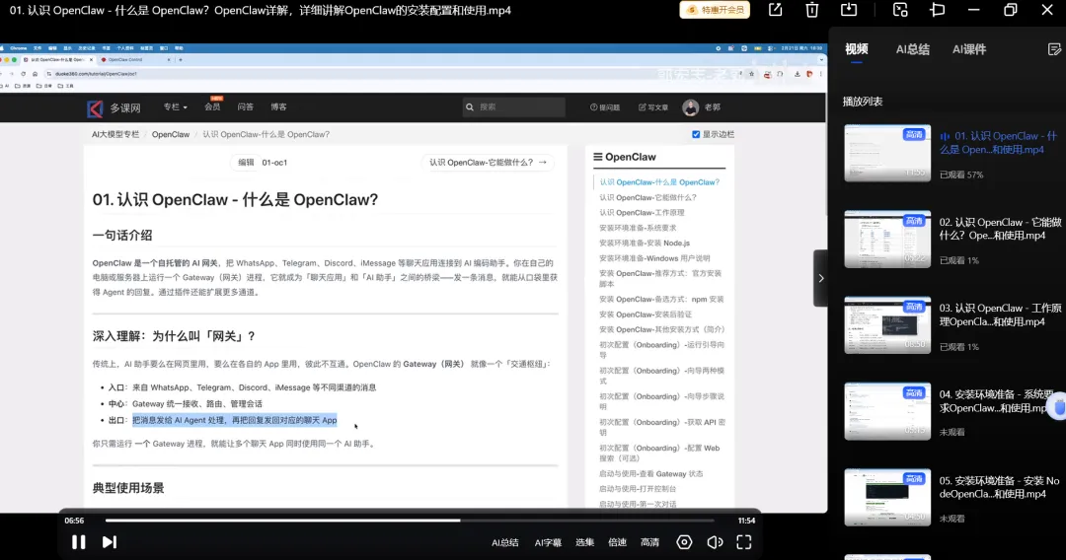The height and width of the screenshot is (560, 1066).
Task: Switch to the AI总结 tab
Action: pyautogui.click(x=912, y=49)
